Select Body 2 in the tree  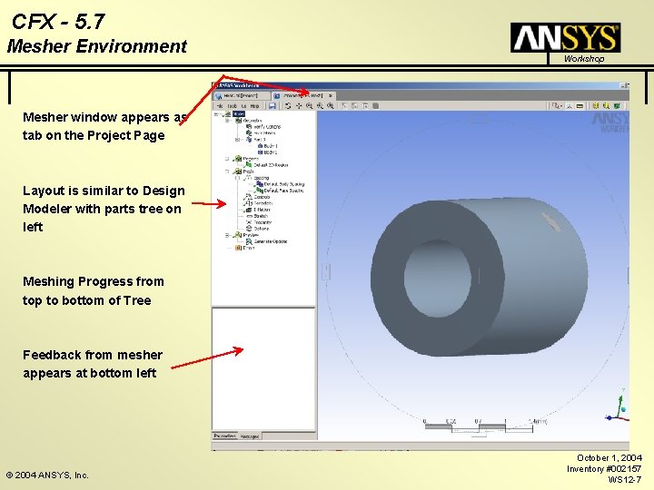(271, 152)
